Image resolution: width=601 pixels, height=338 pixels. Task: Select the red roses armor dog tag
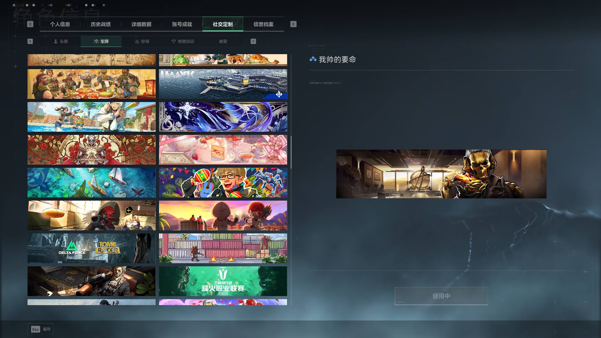click(x=91, y=150)
